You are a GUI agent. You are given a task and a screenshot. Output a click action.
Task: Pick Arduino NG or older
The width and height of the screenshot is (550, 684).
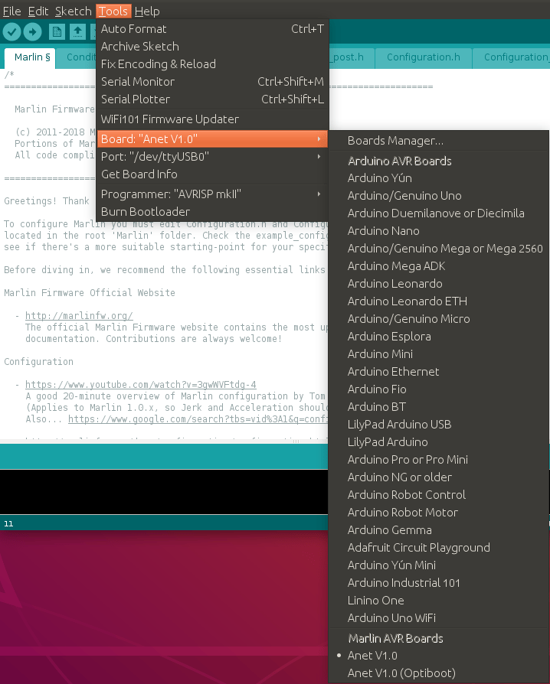pos(439,477)
